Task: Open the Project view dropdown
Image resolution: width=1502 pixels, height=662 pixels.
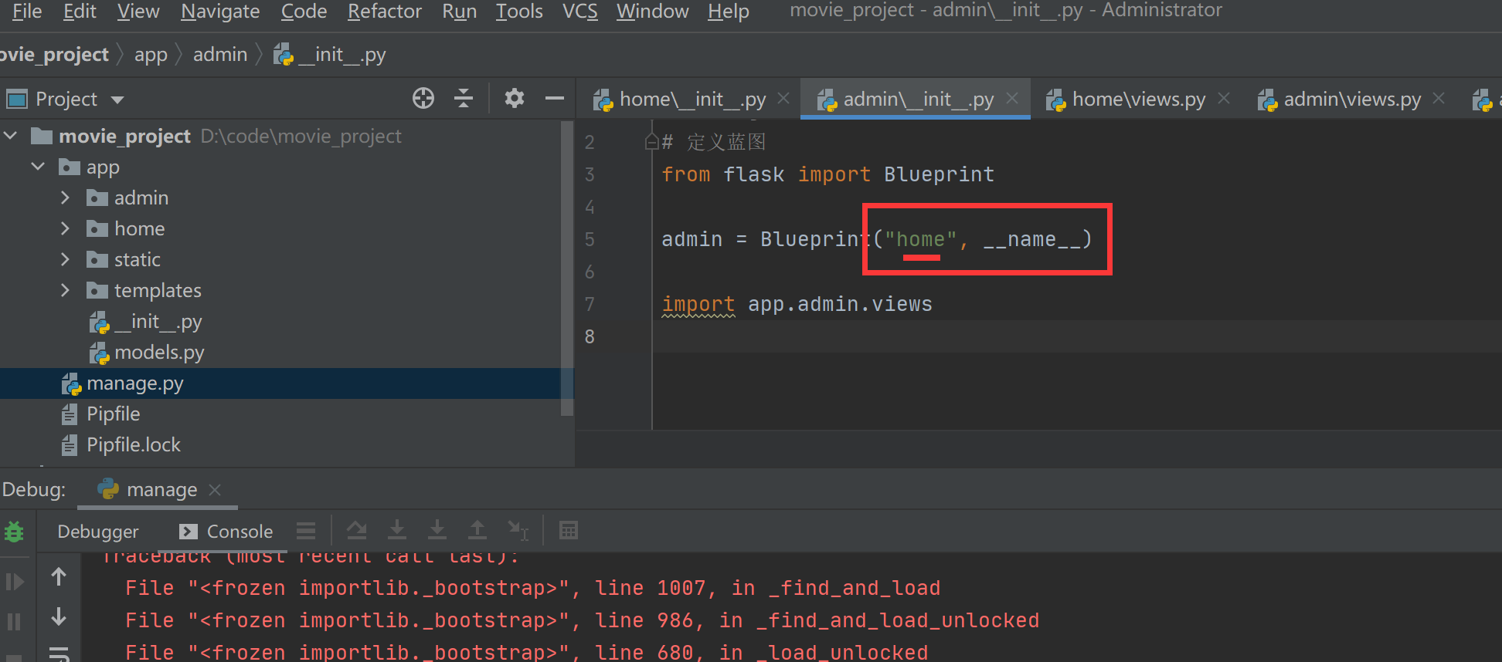Action: tap(117, 100)
